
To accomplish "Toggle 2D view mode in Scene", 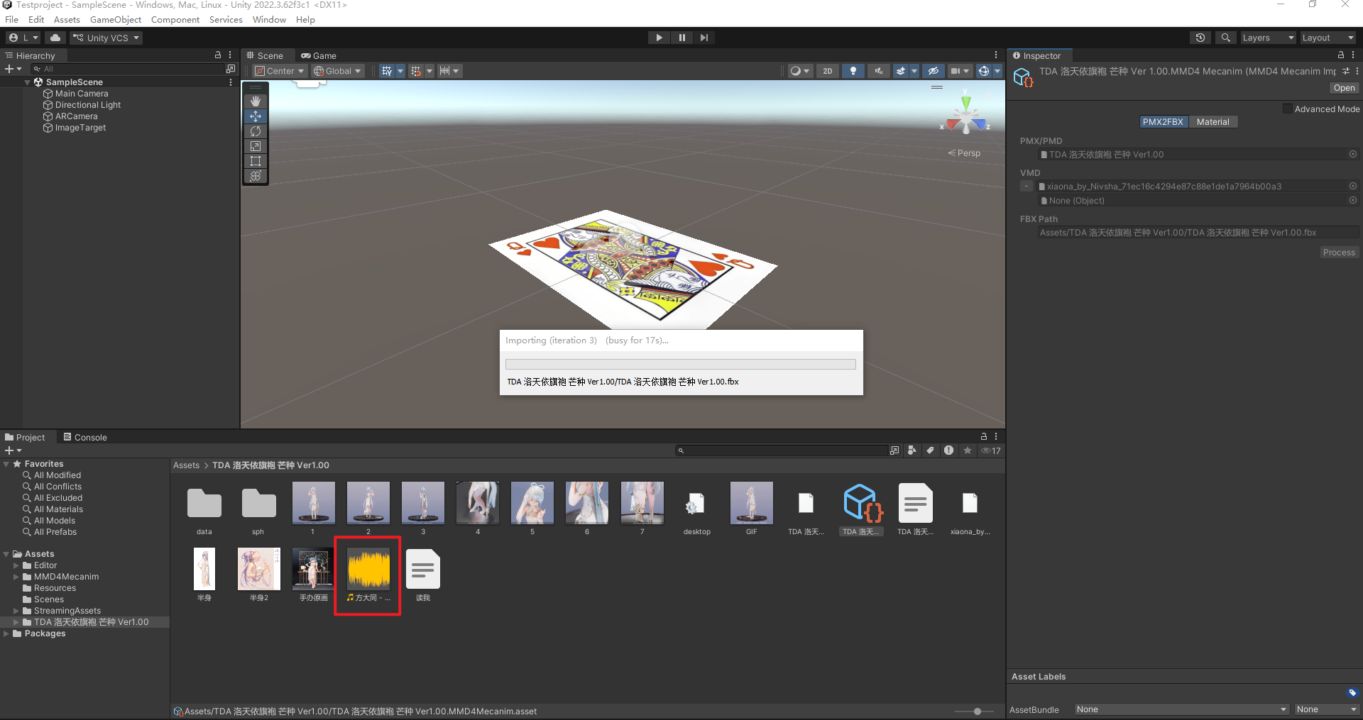I will (x=828, y=71).
